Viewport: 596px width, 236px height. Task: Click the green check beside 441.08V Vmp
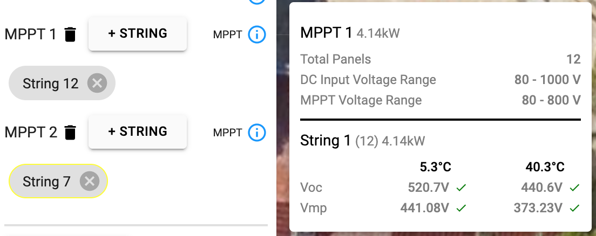point(461,208)
